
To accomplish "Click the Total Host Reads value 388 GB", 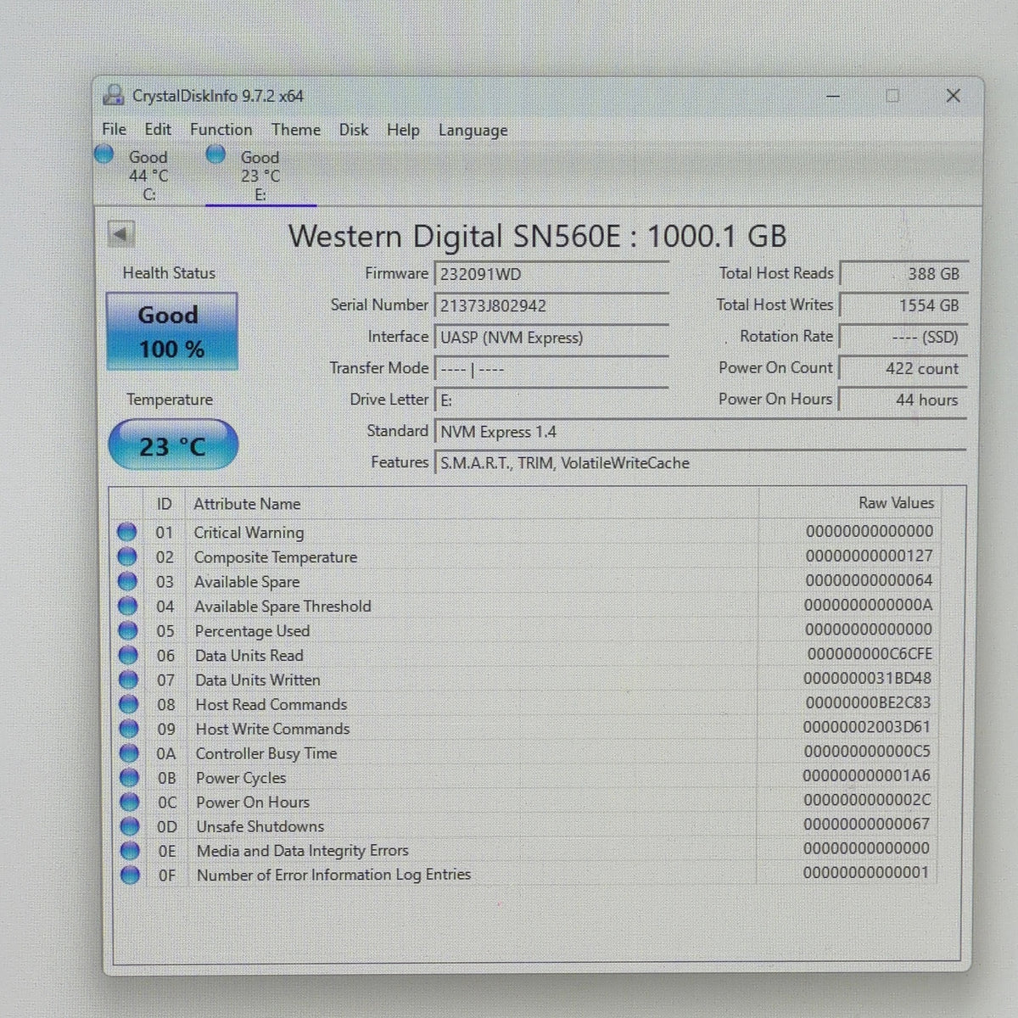I will 903,274.
